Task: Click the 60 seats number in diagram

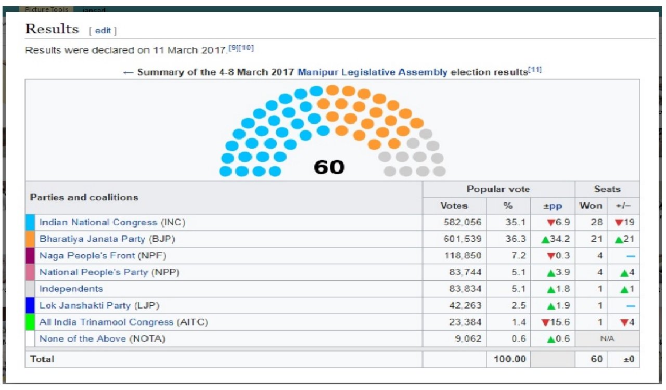Action: [x=329, y=167]
